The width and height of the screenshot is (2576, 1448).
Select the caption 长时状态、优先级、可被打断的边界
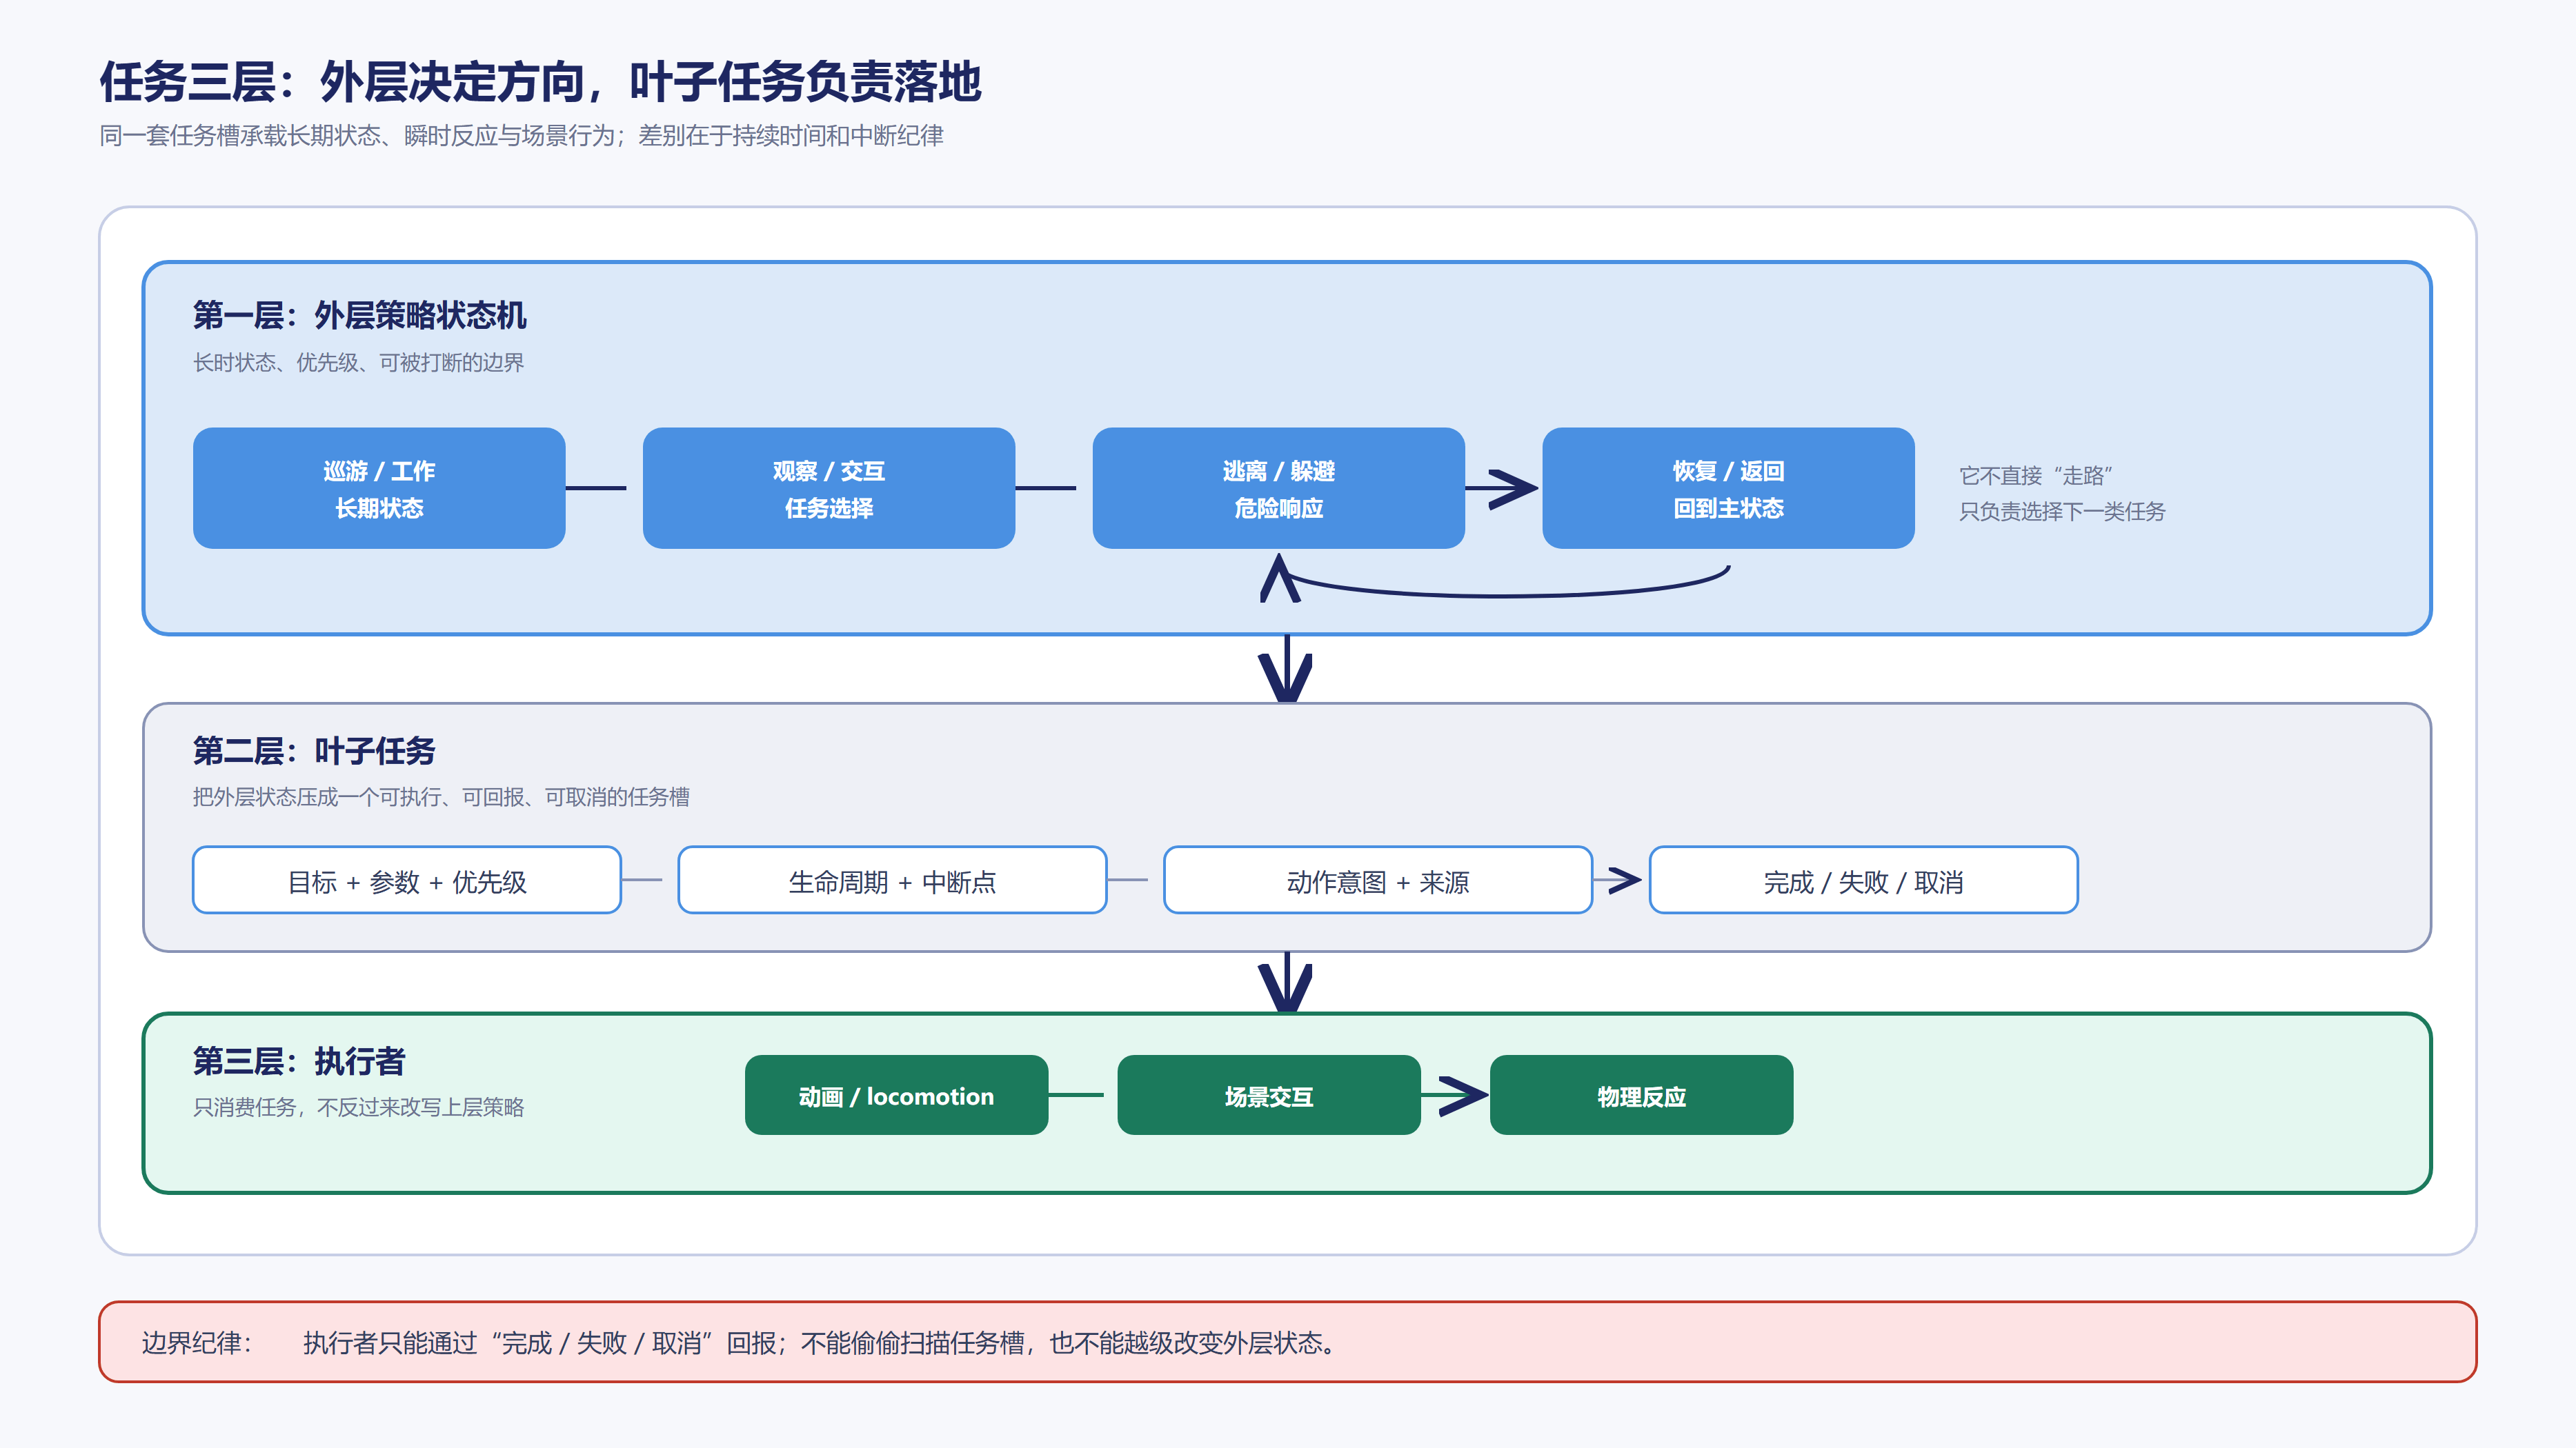358,363
